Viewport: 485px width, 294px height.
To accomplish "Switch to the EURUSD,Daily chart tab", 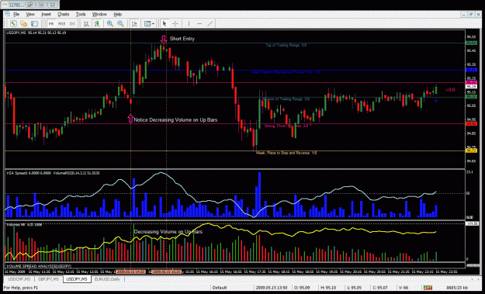I will (107, 278).
